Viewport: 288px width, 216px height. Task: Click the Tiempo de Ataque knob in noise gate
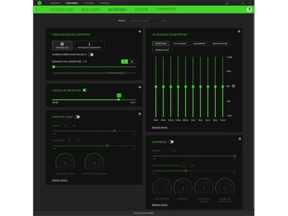pyautogui.click(x=65, y=163)
